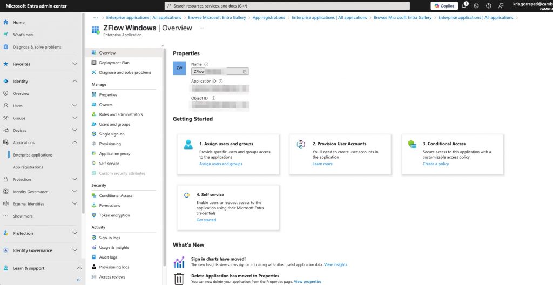Viewport: 553px width, 285px height.
Task: Click Show more in sidebar
Action: point(23,216)
